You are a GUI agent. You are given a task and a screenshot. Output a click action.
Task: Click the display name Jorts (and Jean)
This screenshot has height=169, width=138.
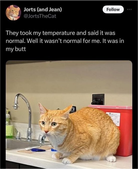click(43, 10)
